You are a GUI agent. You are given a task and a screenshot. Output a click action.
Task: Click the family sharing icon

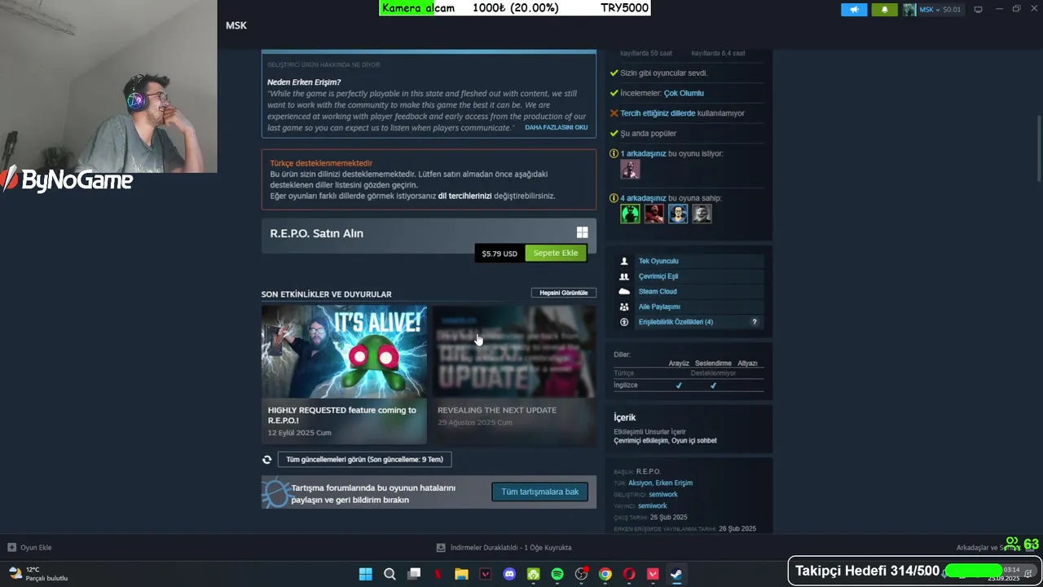click(x=624, y=307)
